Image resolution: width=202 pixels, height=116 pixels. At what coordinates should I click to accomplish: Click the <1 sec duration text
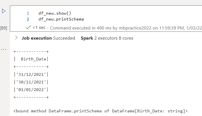click(39, 28)
